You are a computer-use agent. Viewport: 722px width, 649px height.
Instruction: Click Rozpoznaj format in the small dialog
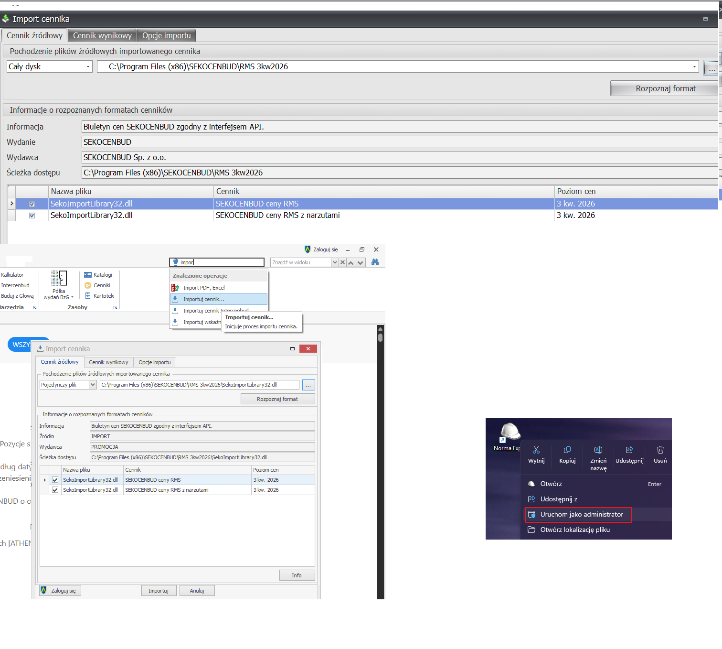(x=277, y=399)
